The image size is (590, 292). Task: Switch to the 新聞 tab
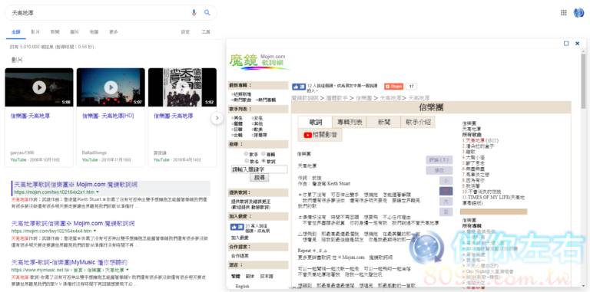click(384, 122)
